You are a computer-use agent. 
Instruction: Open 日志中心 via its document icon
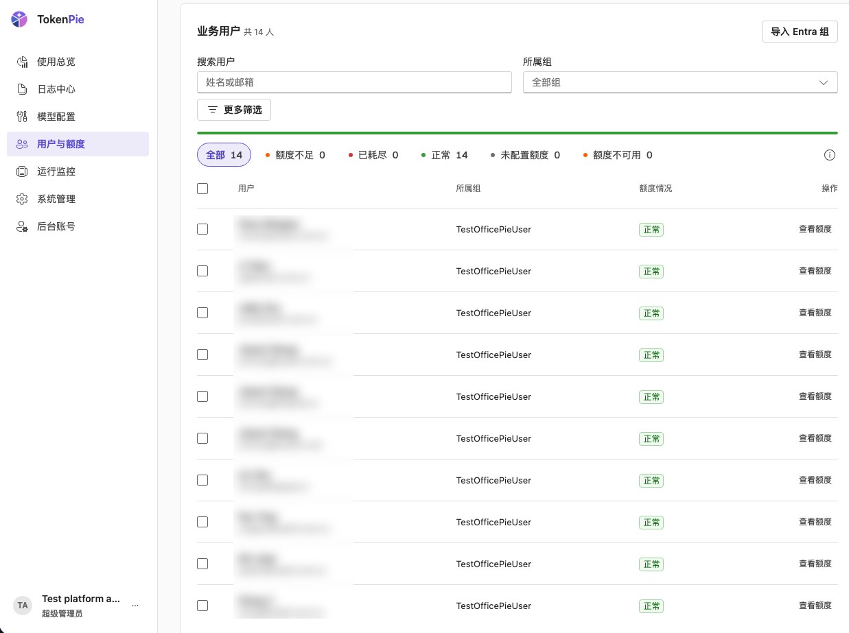click(22, 89)
